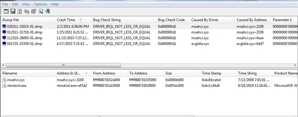Click From Address fffff800`02a53000
This screenshot has height=117, width=298.
click(106, 86)
